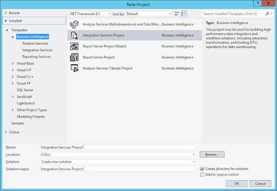
Task: Click the search magnifier icon
Action: point(267,14)
